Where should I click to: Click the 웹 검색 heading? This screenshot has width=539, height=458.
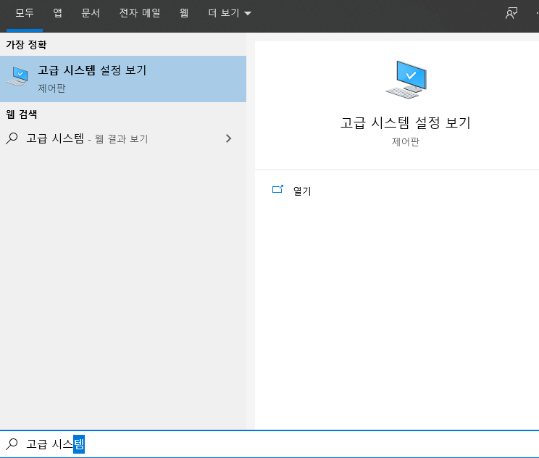pos(21,114)
